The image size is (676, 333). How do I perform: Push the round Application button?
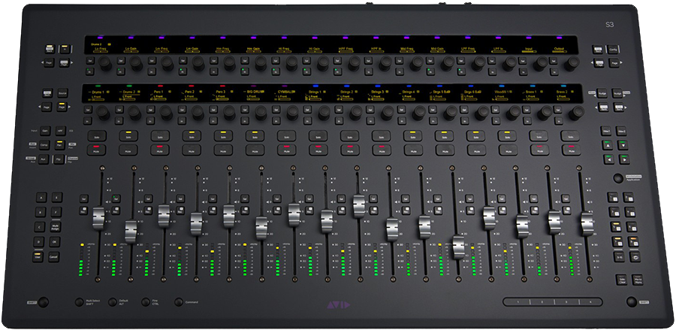pos(618,177)
